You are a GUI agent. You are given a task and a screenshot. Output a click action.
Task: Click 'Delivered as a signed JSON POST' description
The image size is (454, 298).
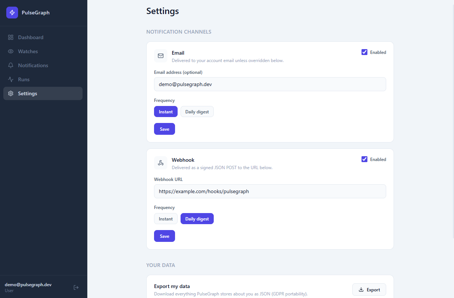pos(222,168)
